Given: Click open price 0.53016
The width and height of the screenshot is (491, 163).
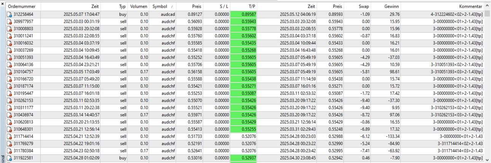Looking at the screenshot, I should 195,158.
